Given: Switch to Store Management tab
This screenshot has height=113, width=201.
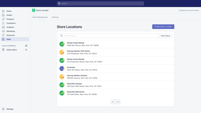Looking at the screenshot, I should click(x=40, y=17).
